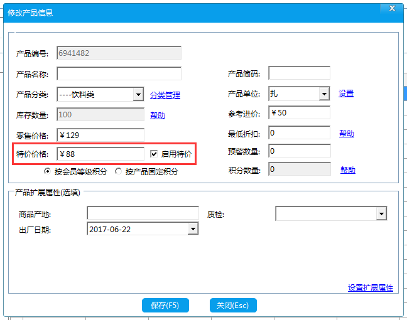Click the 产品编号 field showing 6941482
Viewport: 407px width, 320px height.
pos(119,53)
